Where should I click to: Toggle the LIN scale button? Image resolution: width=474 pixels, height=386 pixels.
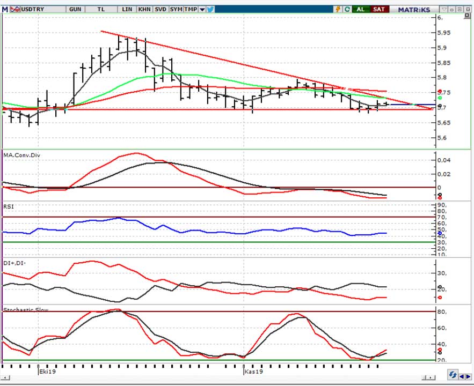point(127,9)
